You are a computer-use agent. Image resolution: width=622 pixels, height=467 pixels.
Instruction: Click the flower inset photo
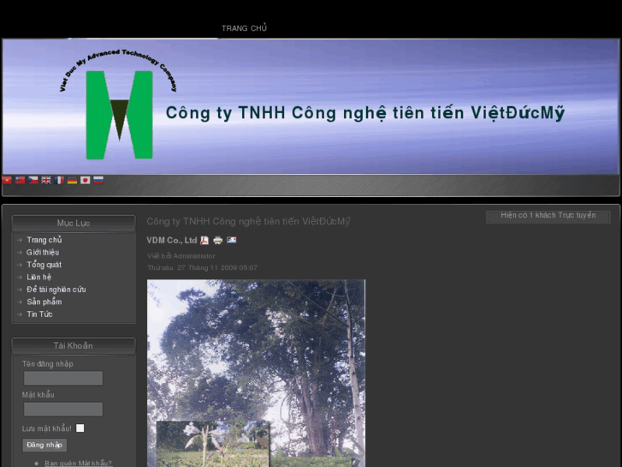click(x=213, y=444)
